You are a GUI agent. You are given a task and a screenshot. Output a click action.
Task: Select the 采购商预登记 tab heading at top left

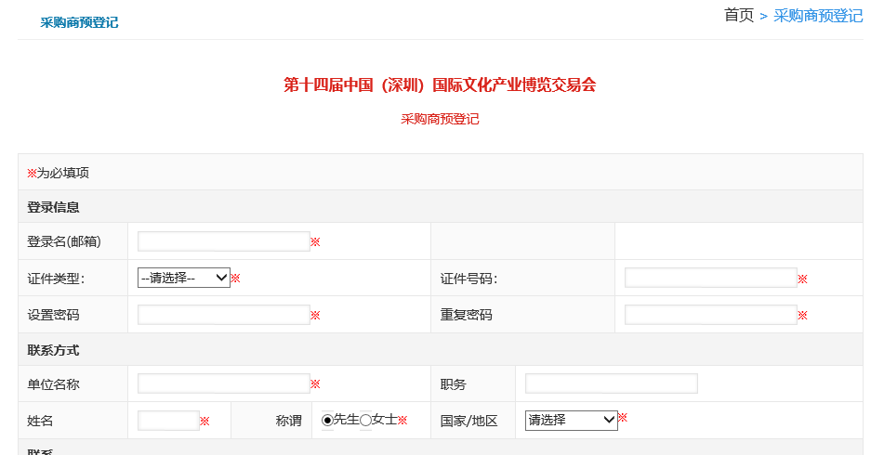[79, 22]
